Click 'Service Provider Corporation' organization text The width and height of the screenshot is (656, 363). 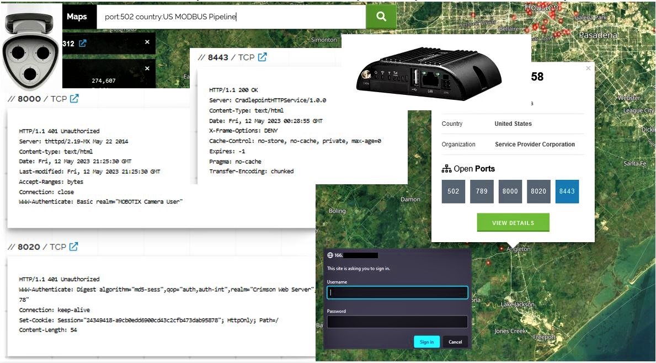(x=535, y=145)
